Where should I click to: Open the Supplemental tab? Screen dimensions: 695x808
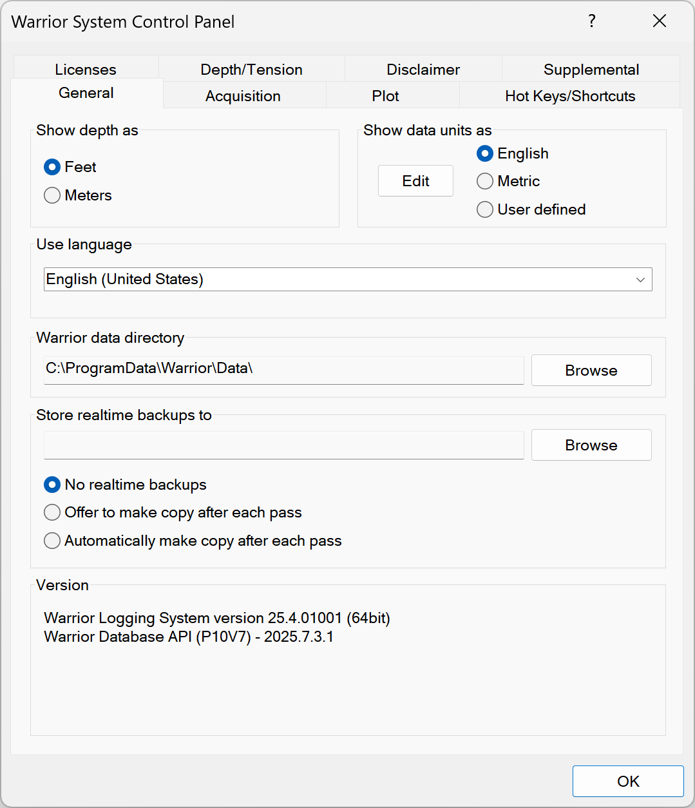coord(591,70)
